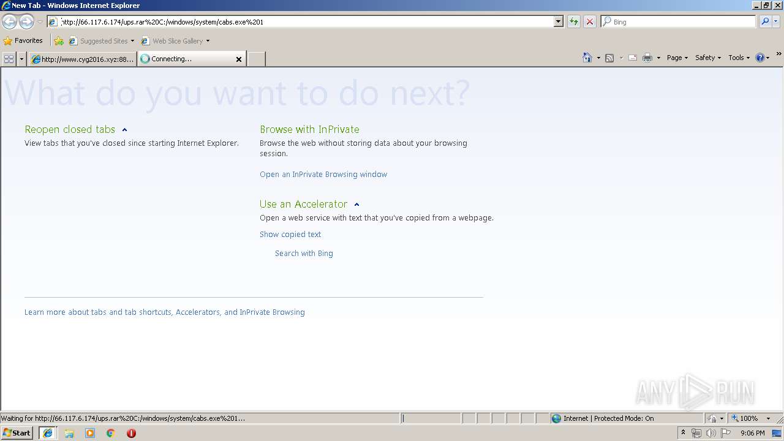
Task: Switch to the cyg2016.xyz tab
Action: [x=82, y=59]
